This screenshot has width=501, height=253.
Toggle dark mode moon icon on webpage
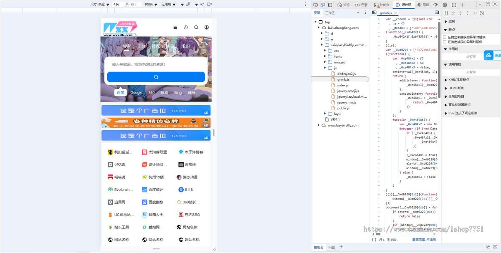[x=186, y=28]
